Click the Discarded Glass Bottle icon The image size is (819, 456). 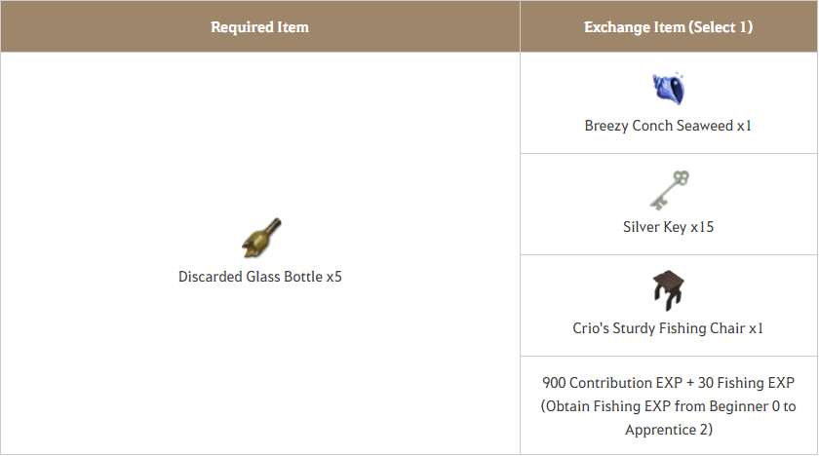pos(261,239)
